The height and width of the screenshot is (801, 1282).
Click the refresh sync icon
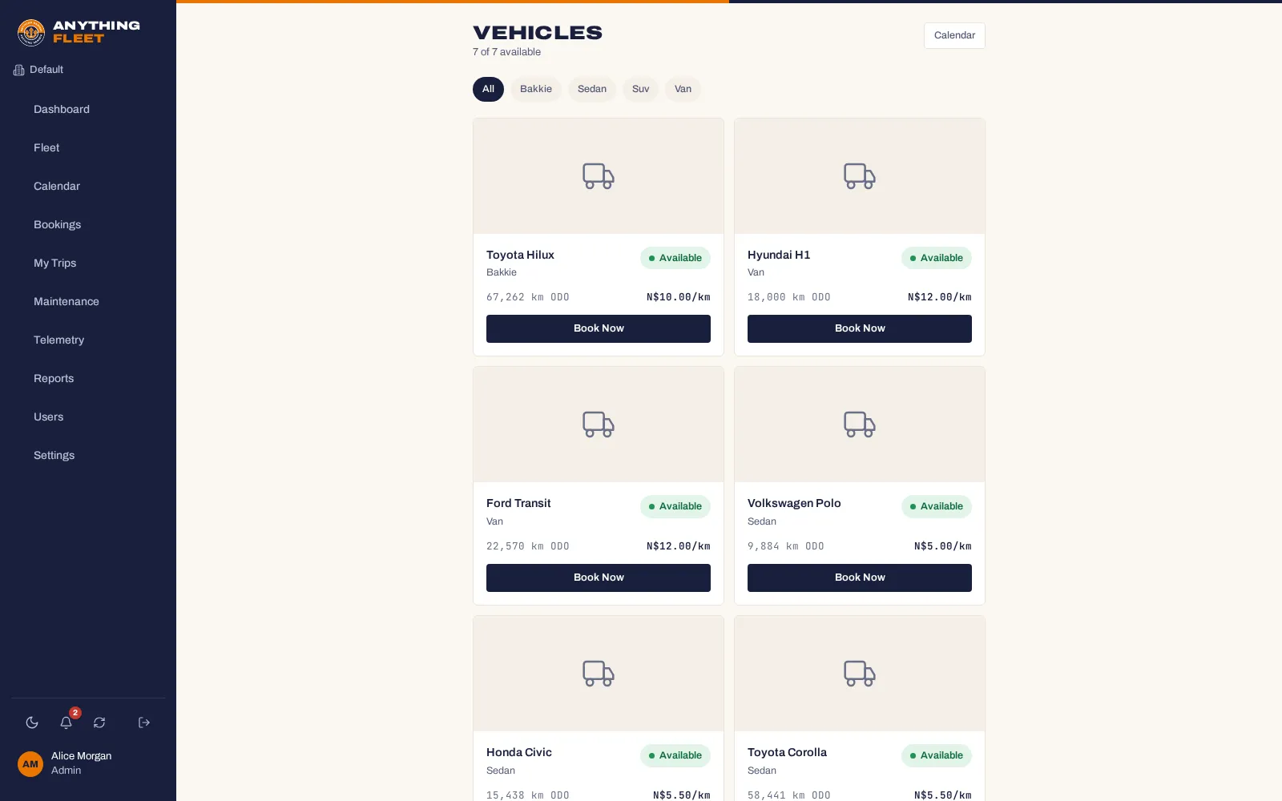pos(99,723)
